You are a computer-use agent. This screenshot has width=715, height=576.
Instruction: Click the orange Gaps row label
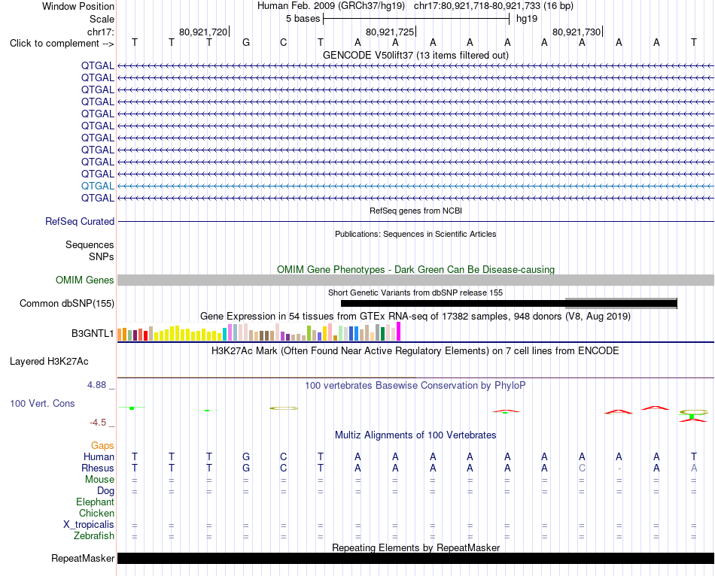tap(102, 446)
